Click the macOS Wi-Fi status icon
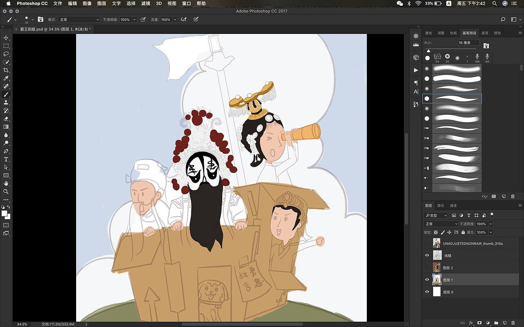524x327 pixels. click(x=418, y=3)
